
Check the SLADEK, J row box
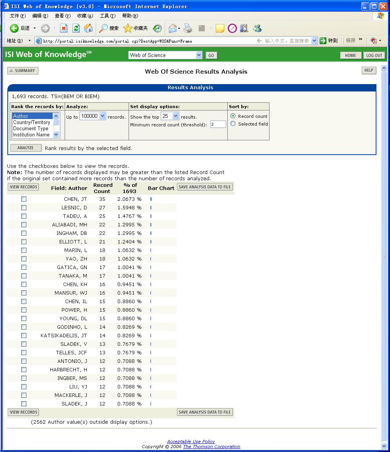pyautogui.click(x=24, y=404)
